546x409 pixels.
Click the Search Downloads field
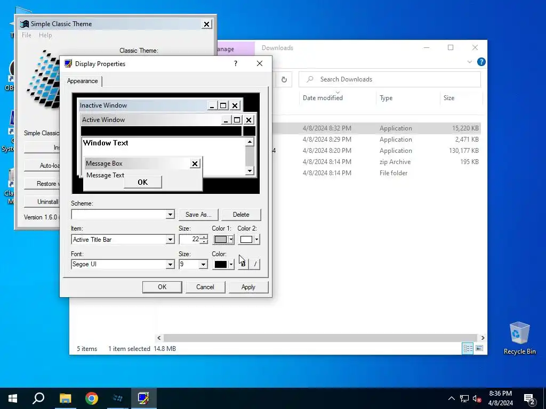pos(390,79)
